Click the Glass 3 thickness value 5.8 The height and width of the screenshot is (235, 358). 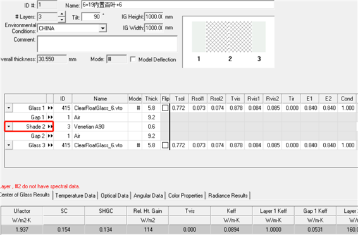click(151, 145)
